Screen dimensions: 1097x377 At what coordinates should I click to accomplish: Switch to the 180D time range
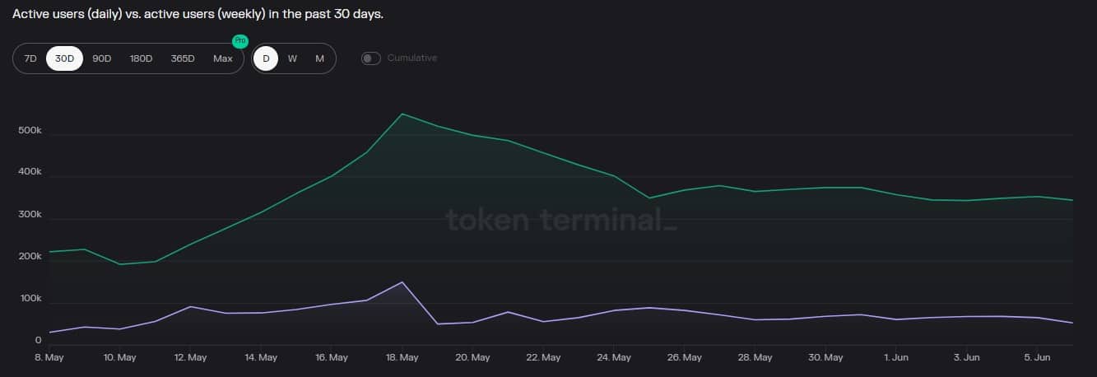coord(141,58)
